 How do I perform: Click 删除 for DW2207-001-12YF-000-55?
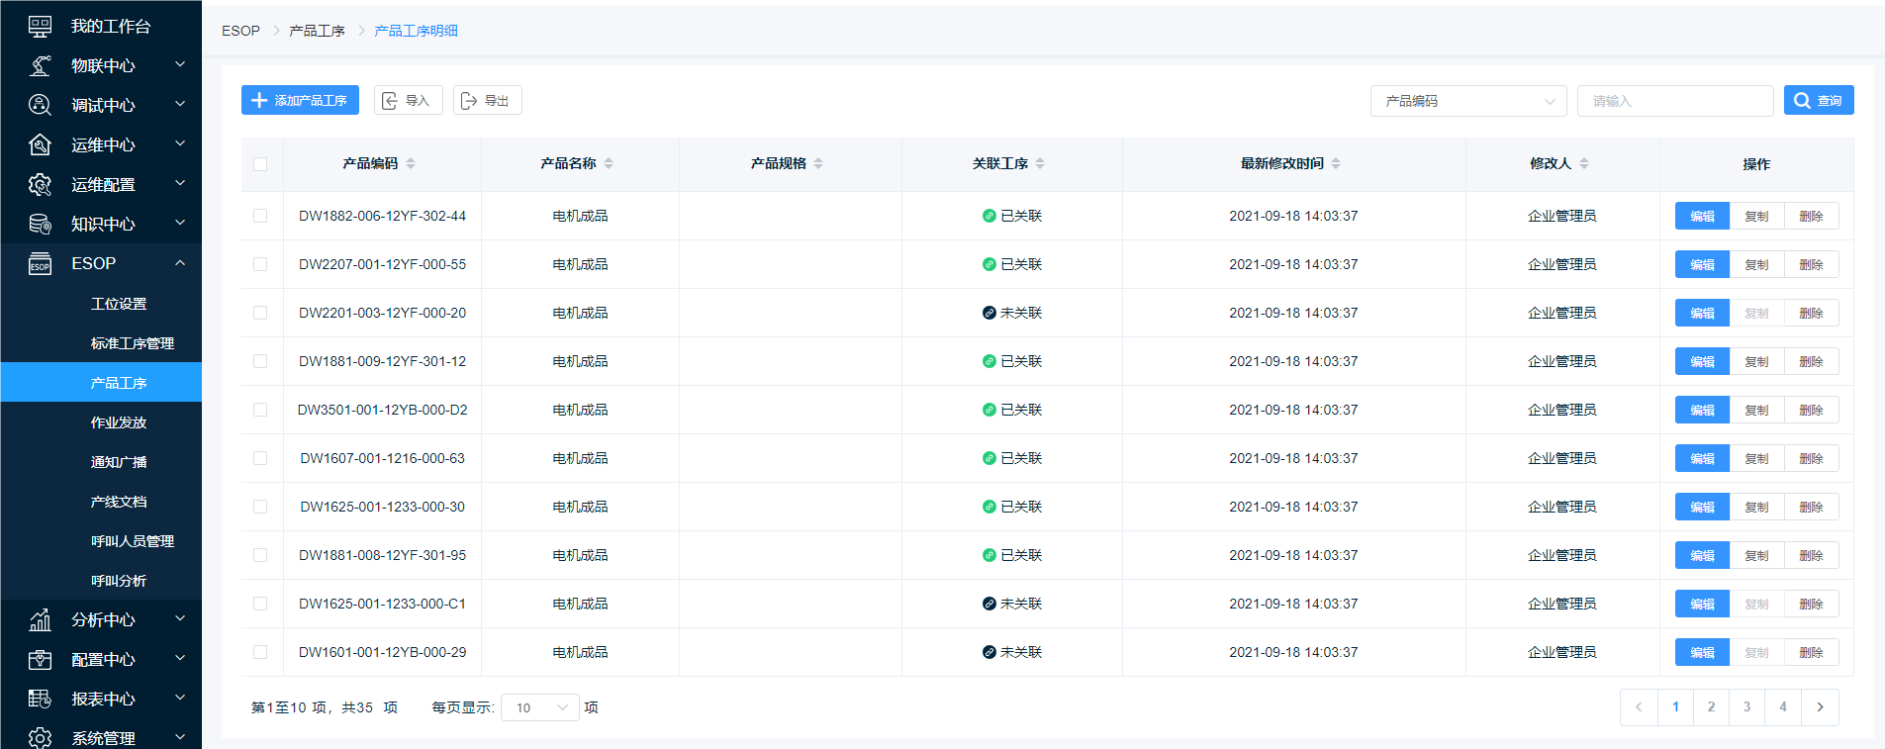1811,264
